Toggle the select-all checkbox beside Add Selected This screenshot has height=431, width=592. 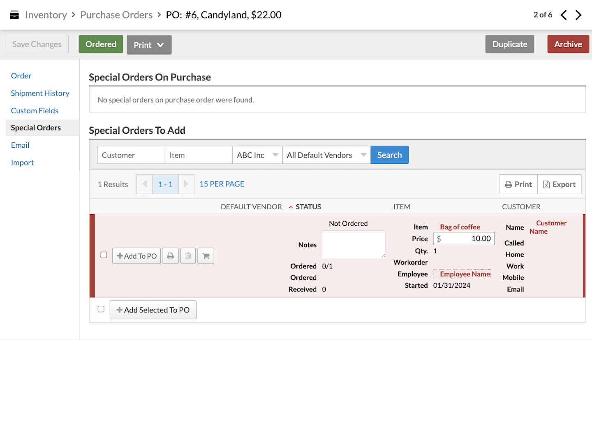point(101,309)
